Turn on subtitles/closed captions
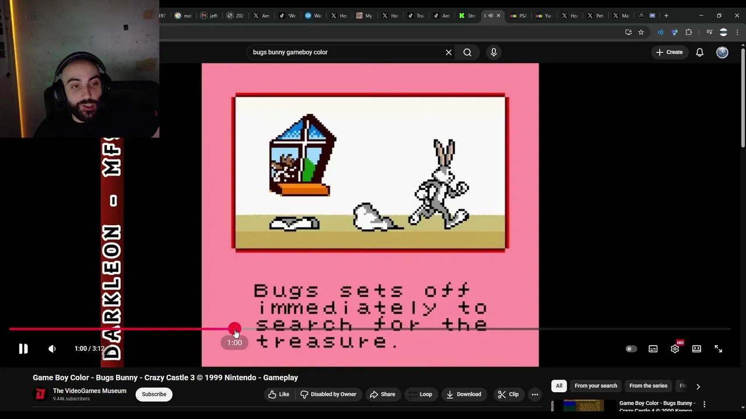Image resolution: width=746 pixels, height=419 pixels. [x=653, y=349]
